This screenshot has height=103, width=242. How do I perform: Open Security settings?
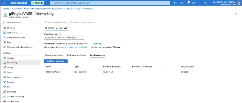point(10,82)
